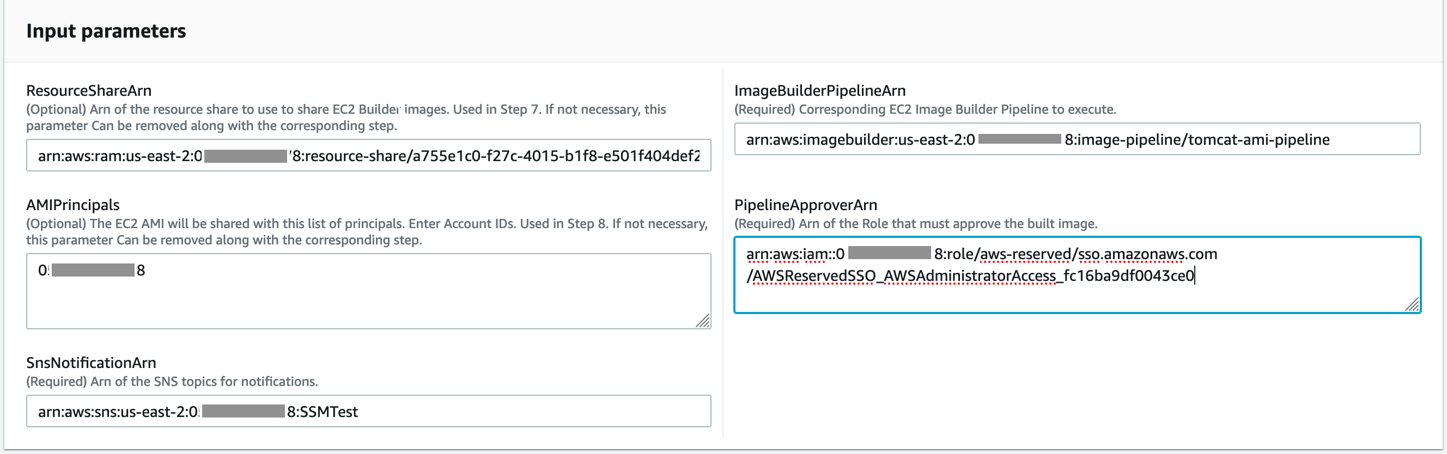The height and width of the screenshot is (454, 1447).
Task: Click the ResourceShareArn field label
Action: pyautogui.click(x=90, y=90)
